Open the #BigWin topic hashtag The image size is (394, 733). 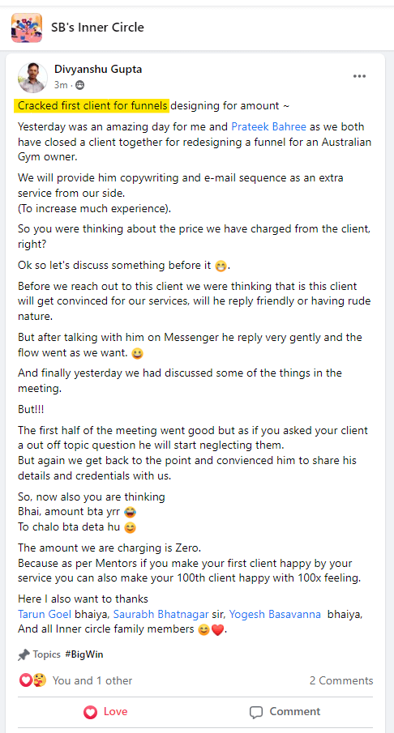(x=84, y=654)
